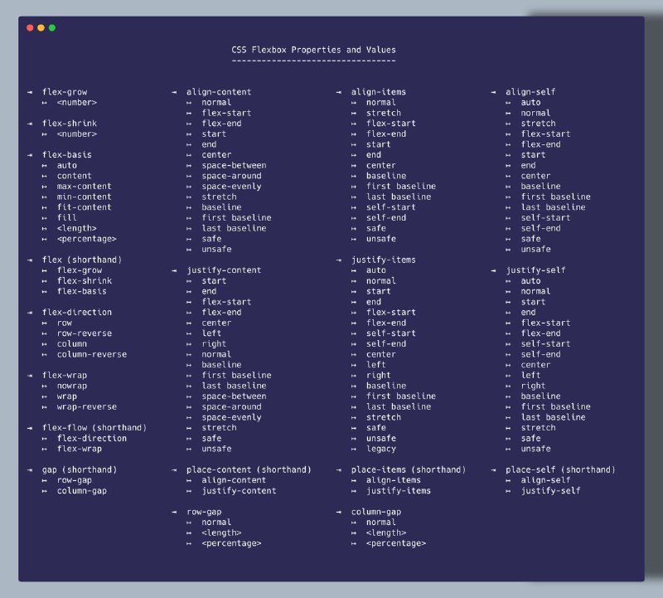Click 'space-between' under align-content
The height and width of the screenshot is (598, 663).
234,166
